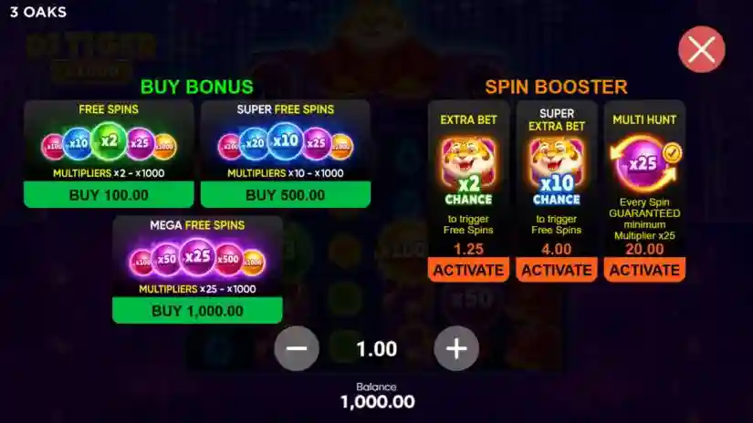Image resolution: width=753 pixels, height=423 pixels.
Task: Buy Free Spins for 100.00
Action: point(109,195)
